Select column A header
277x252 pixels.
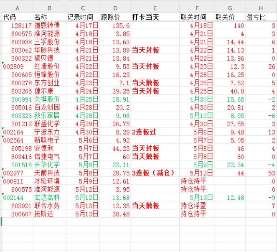pos(17,8)
